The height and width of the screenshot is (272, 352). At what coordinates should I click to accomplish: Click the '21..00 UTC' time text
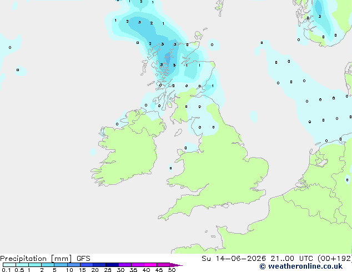point(291,259)
